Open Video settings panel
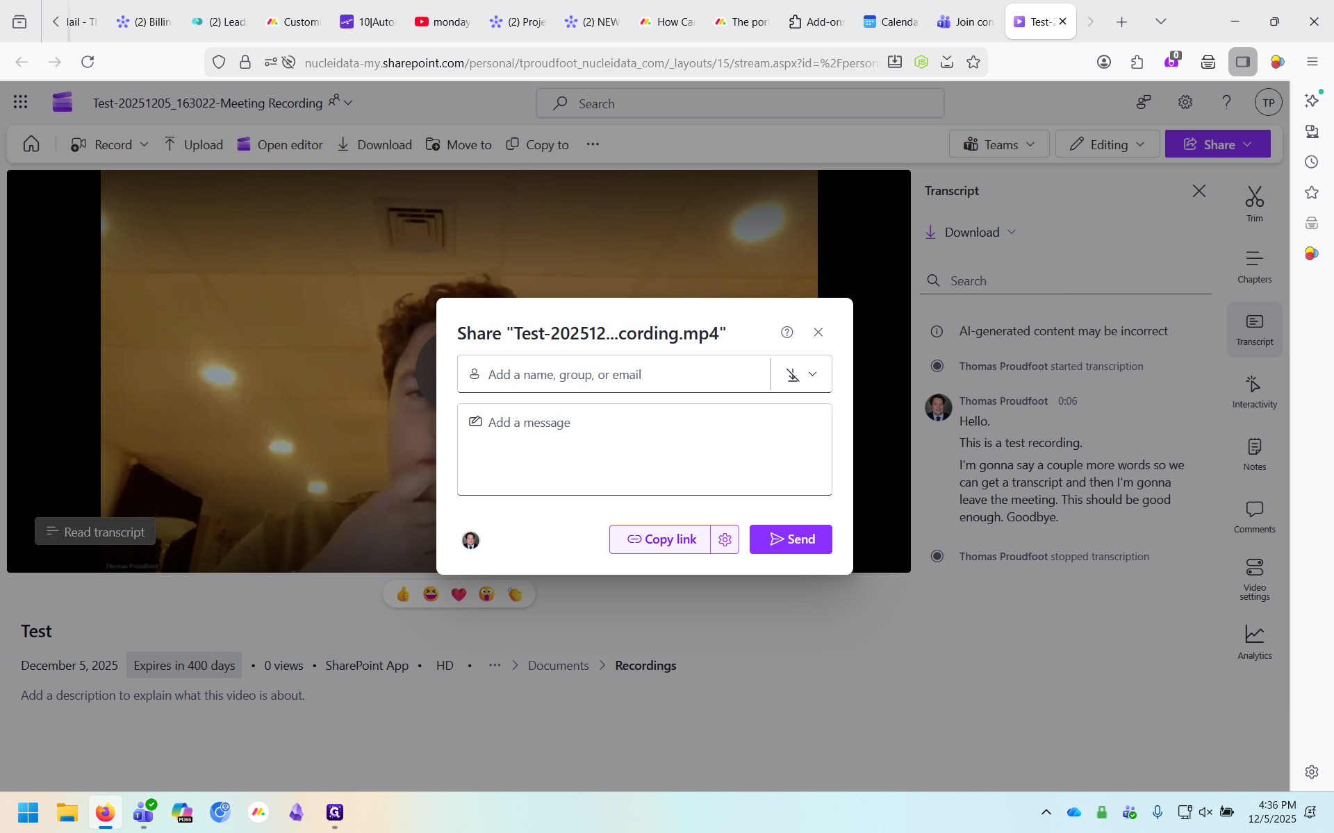This screenshot has height=833, width=1334. click(x=1254, y=579)
